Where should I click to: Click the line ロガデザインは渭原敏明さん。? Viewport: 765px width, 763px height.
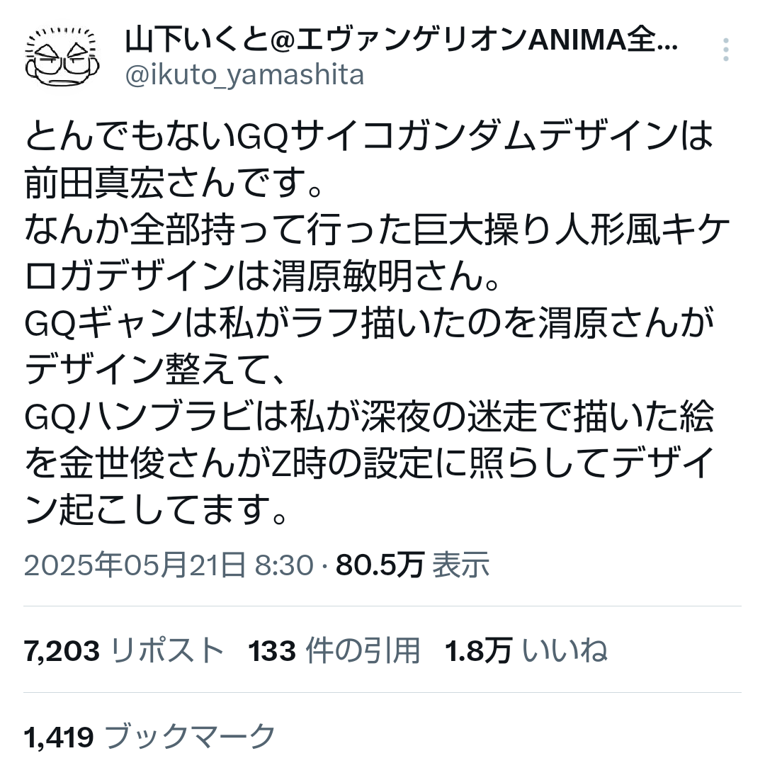pos(262,276)
